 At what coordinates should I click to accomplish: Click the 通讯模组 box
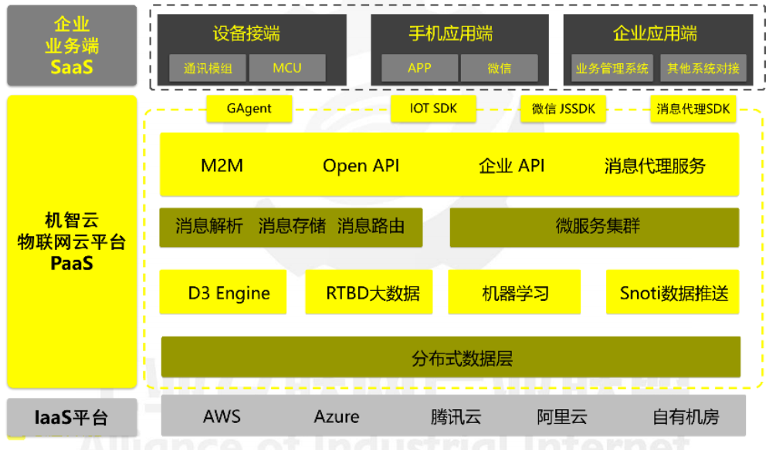click(208, 68)
